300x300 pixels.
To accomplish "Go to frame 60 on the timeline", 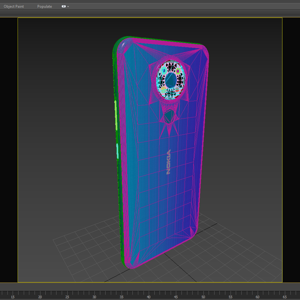I will (257, 297).
